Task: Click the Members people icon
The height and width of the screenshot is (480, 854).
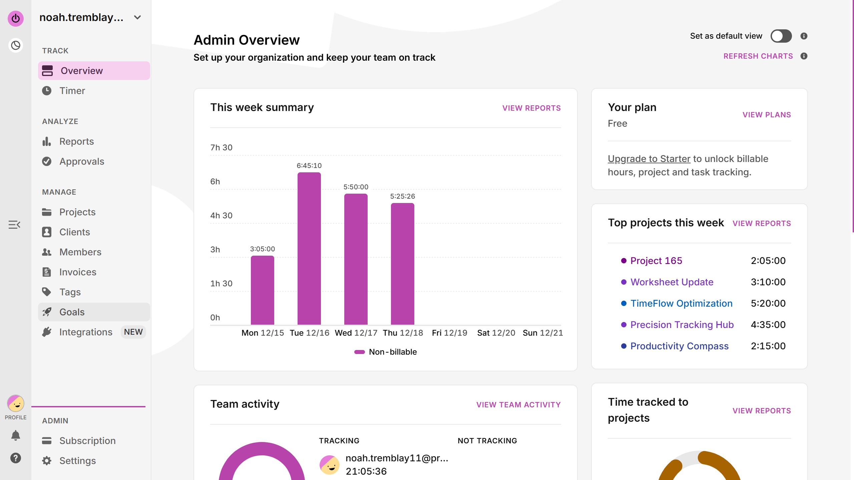Action: [x=47, y=252]
